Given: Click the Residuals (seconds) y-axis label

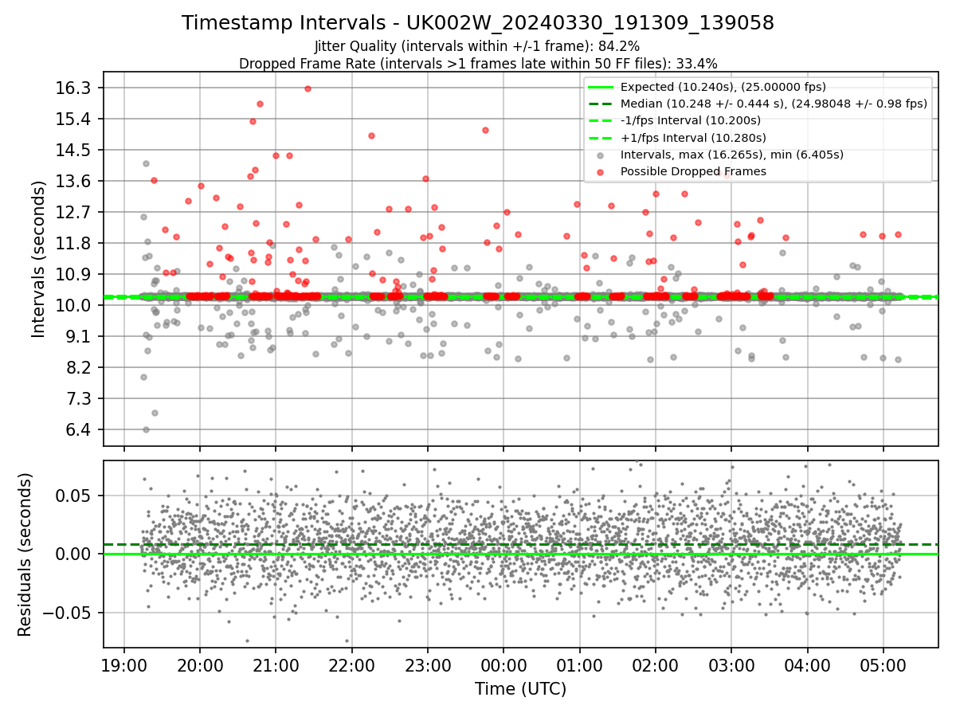Looking at the screenshot, I should [25, 554].
